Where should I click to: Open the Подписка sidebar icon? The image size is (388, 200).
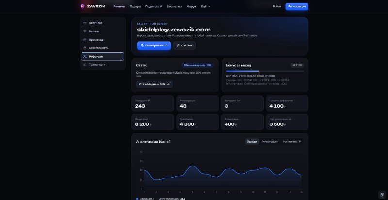[x=85, y=23]
